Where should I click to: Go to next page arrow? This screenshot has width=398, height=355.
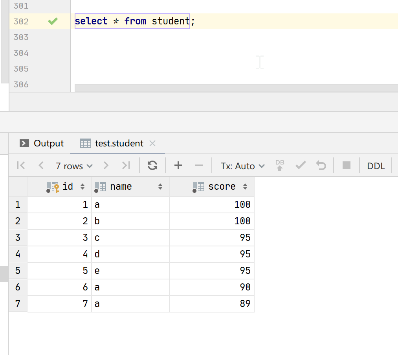coord(106,166)
